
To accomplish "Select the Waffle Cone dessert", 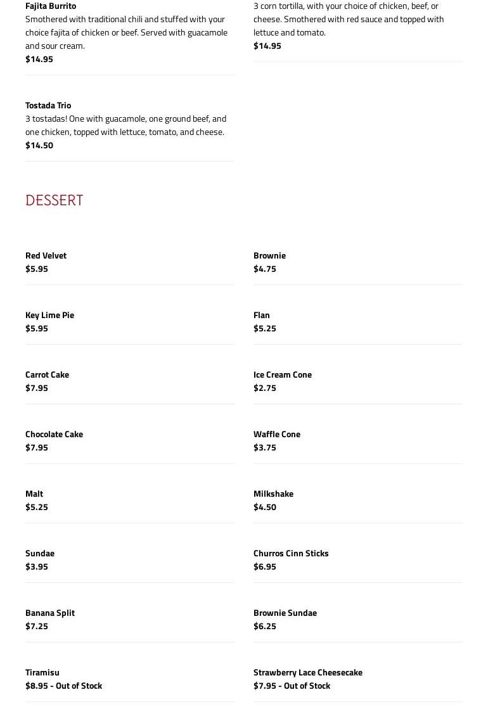I will point(276,434).
